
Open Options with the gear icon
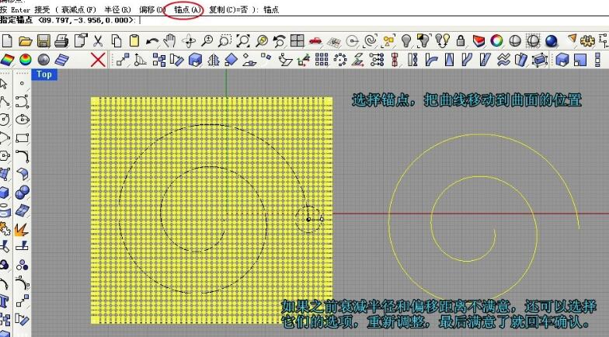click(x=587, y=40)
